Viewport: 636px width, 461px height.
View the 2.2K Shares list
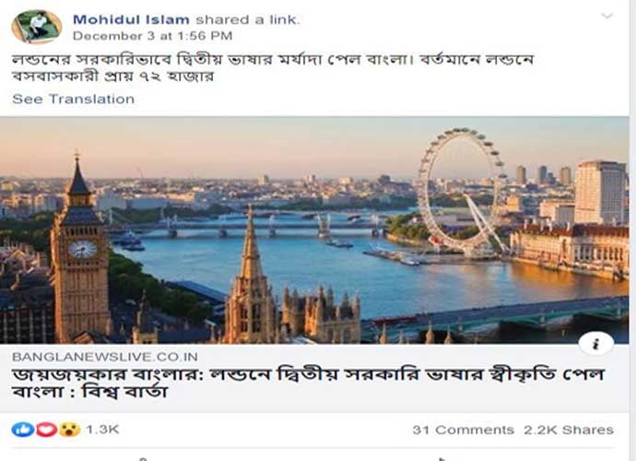tap(570, 430)
